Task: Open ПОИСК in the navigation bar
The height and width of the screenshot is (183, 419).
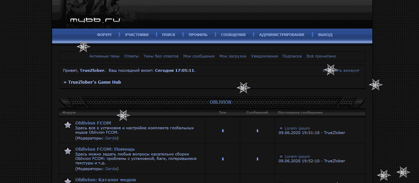Action: pyautogui.click(x=169, y=35)
